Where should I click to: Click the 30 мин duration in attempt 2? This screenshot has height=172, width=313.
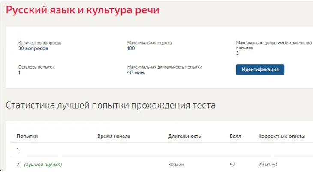click(176, 165)
